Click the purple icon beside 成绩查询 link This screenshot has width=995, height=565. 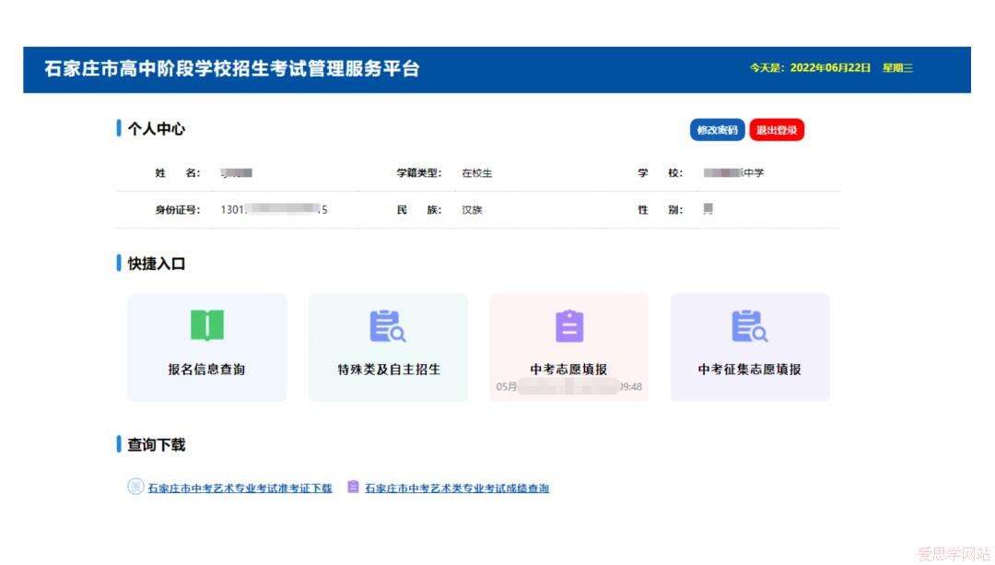(353, 487)
